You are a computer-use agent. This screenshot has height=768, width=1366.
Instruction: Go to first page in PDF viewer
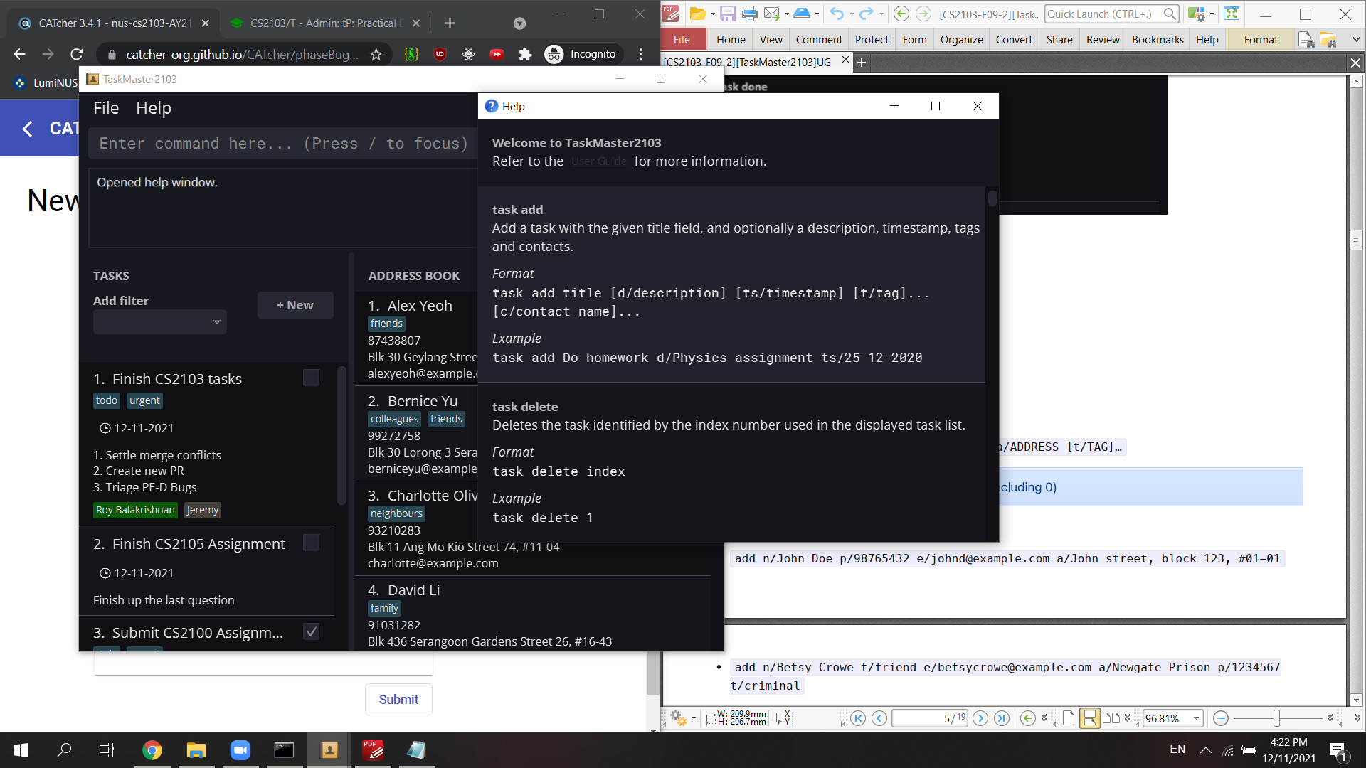click(858, 718)
